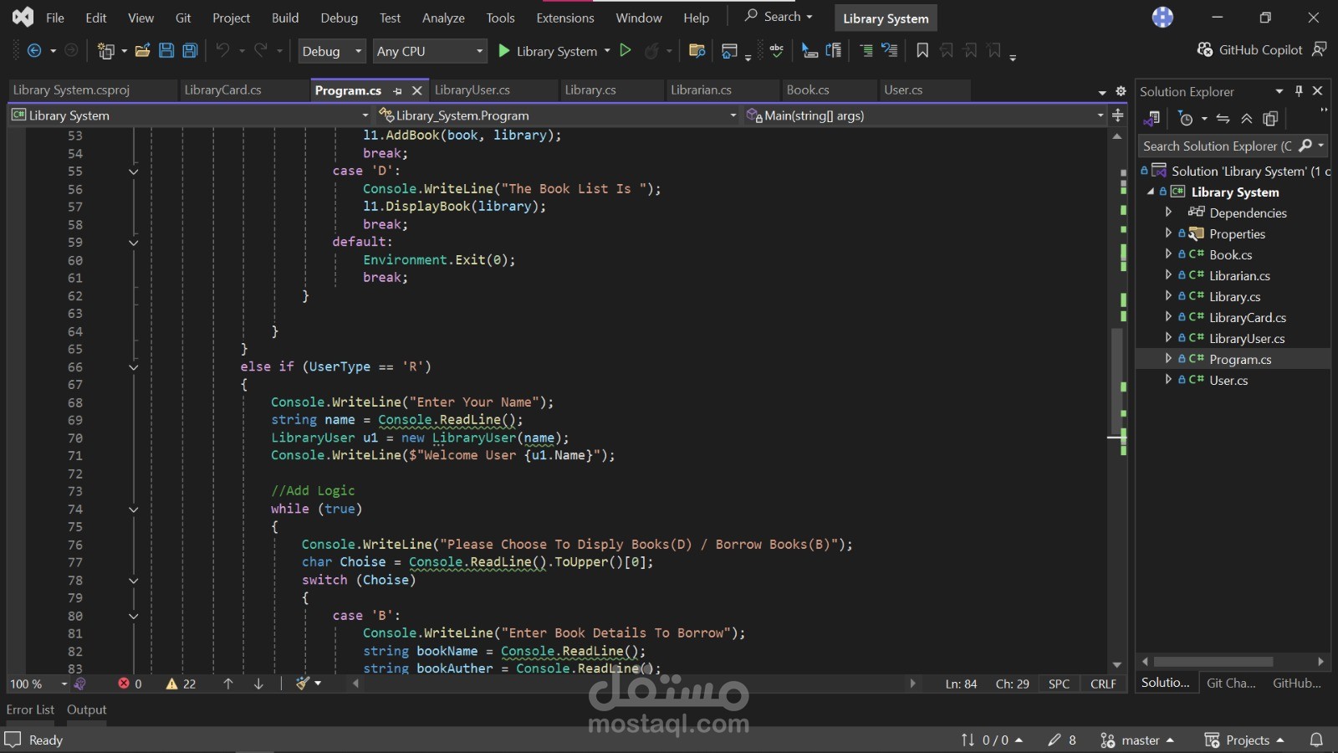Image resolution: width=1338 pixels, height=753 pixels.
Task: Open the Library_System.Program class navigation dropdown
Action: coord(558,115)
